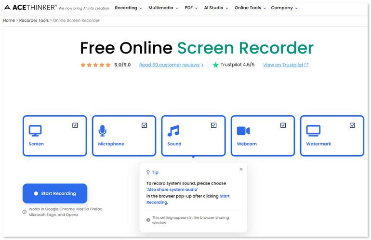Click 'This setting appears in the browser sharing window' note
The height and width of the screenshot is (240, 371).
pyautogui.click(x=190, y=220)
